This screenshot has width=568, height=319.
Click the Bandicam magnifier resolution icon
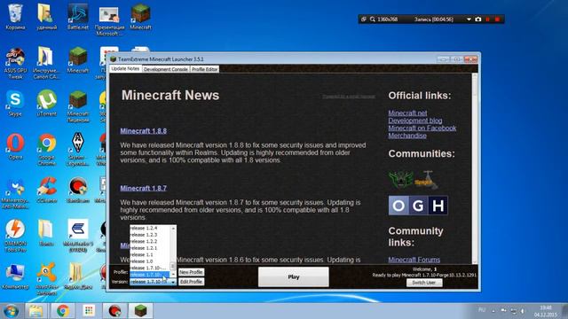[373, 19]
